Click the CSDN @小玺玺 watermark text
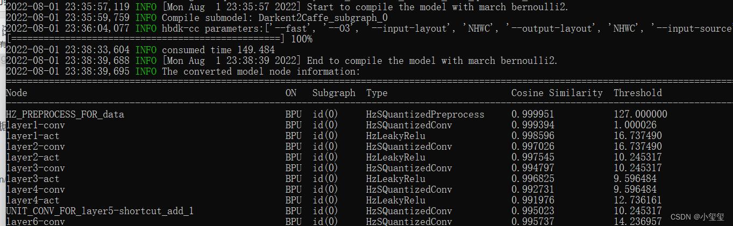This screenshot has height=226, width=733. [699, 217]
